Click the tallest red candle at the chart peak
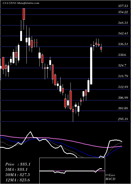 [x=24, y=14]
